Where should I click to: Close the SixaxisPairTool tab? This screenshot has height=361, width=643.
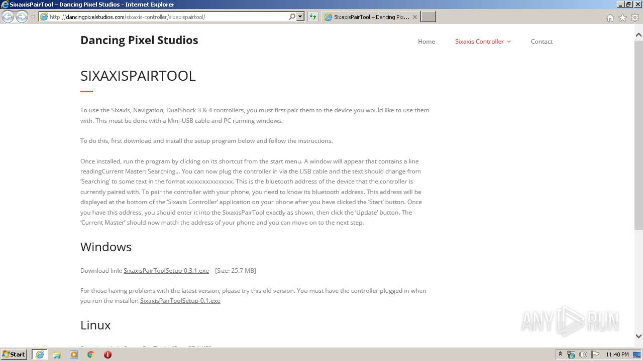coord(414,17)
